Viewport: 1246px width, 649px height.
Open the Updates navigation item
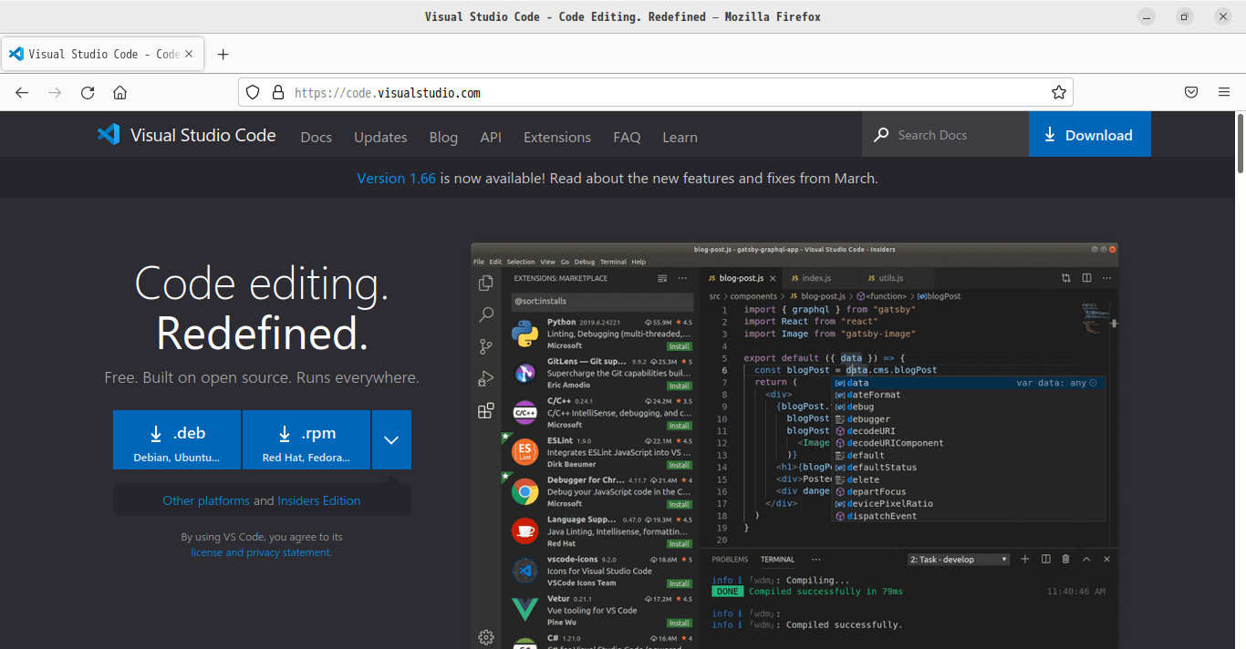(x=380, y=137)
